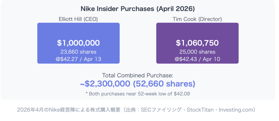Click the "23,660 shares" text
The width and height of the screenshot is (279, 121).
pos(78,52)
